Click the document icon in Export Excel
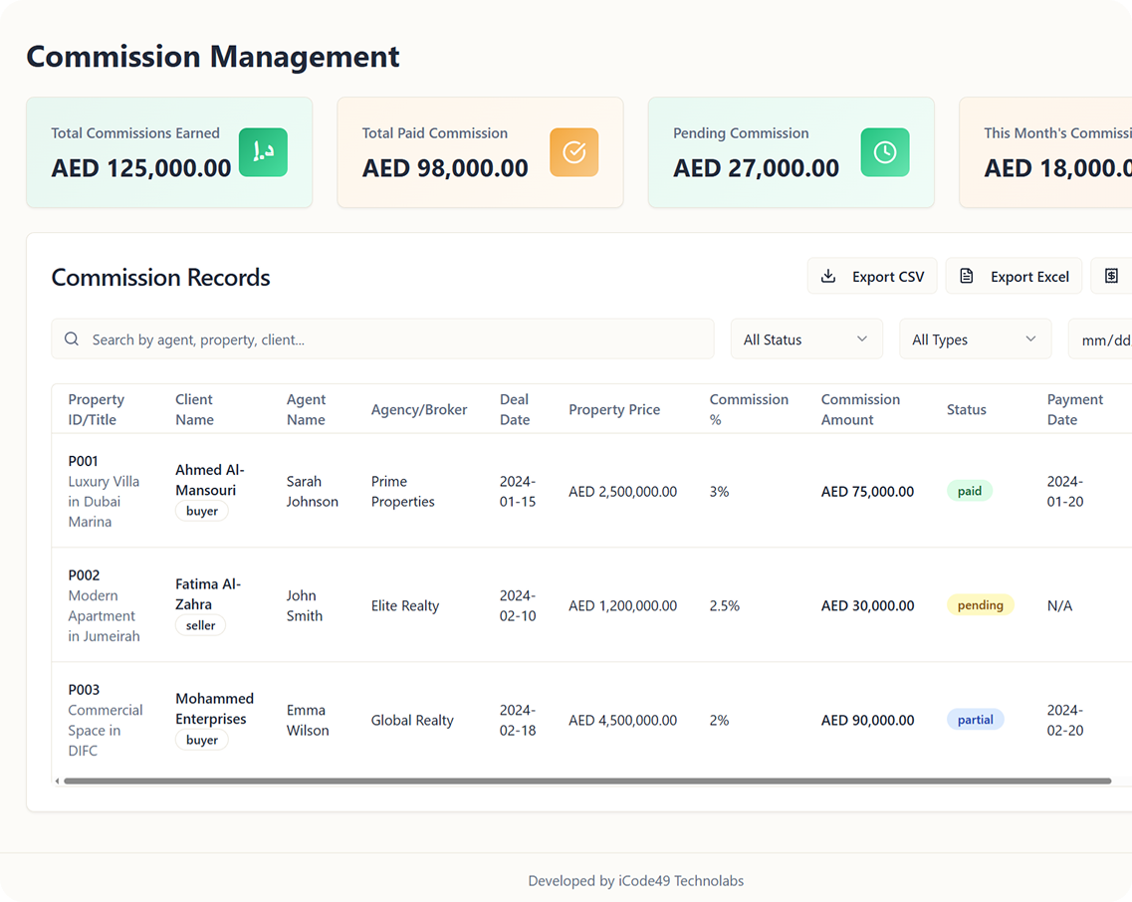Image resolution: width=1132 pixels, height=902 pixels. [967, 276]
